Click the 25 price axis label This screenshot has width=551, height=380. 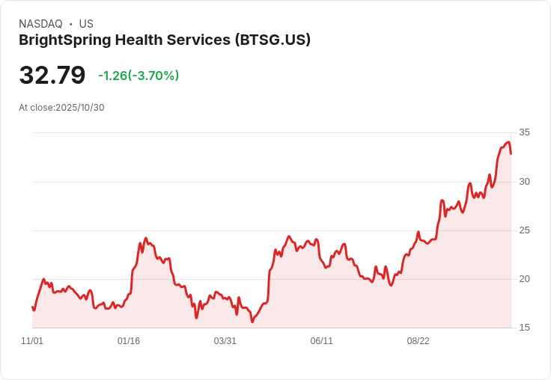pyautogui.click(x=524, y=230)
